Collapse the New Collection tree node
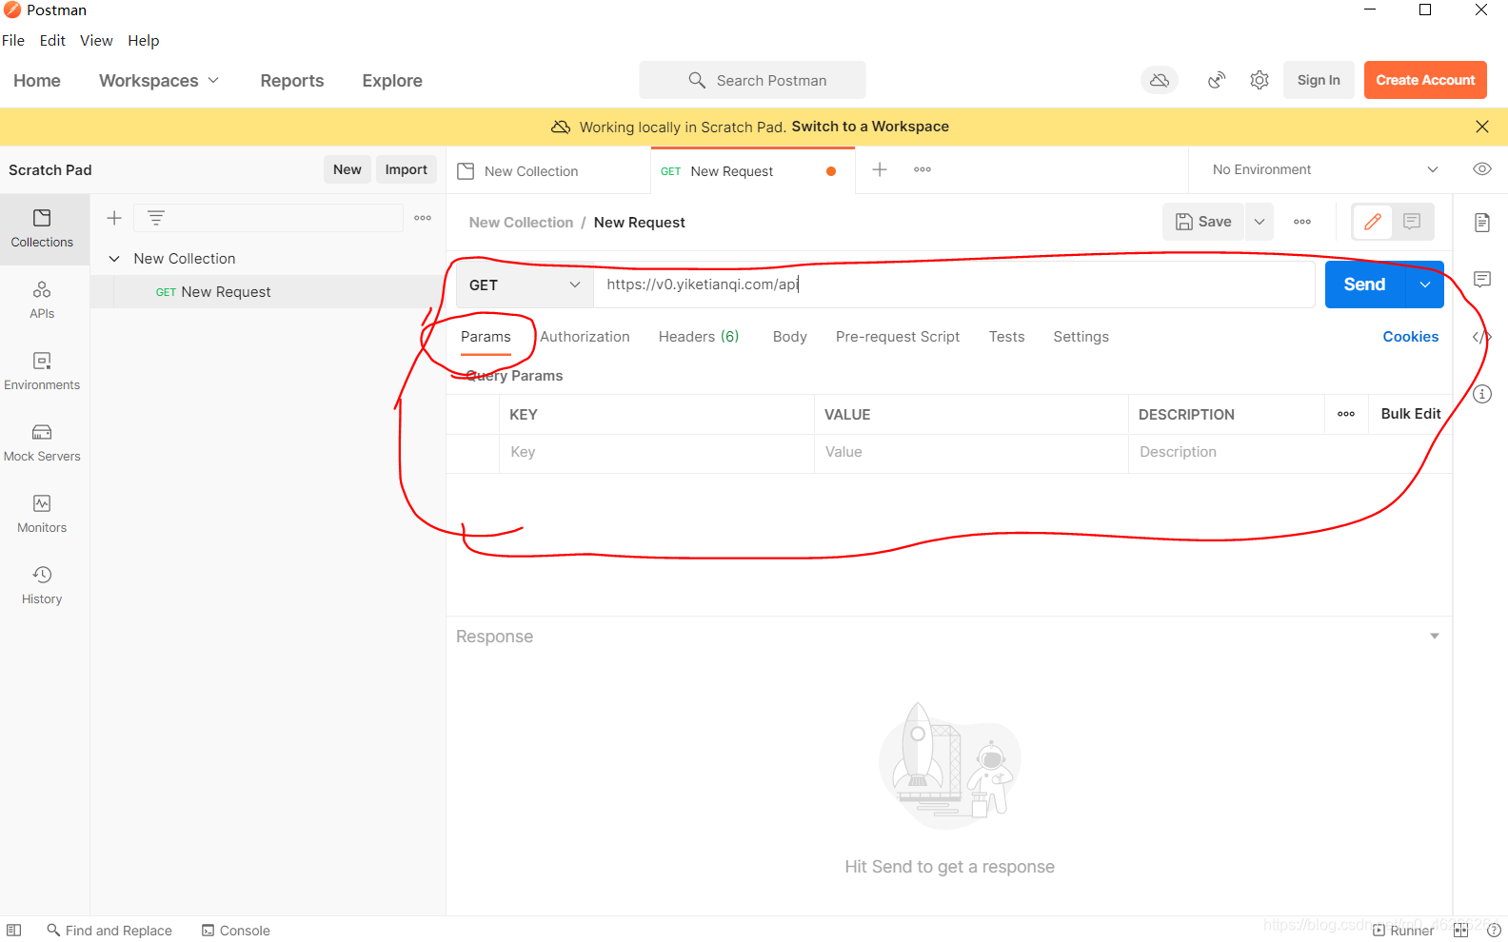1508x942 pixels. [114, 259]
